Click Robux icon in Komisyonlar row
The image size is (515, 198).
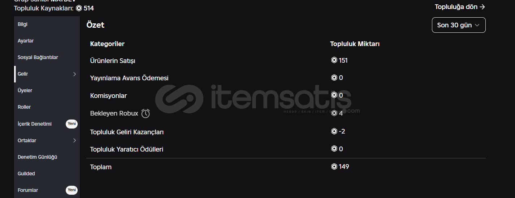334,95
